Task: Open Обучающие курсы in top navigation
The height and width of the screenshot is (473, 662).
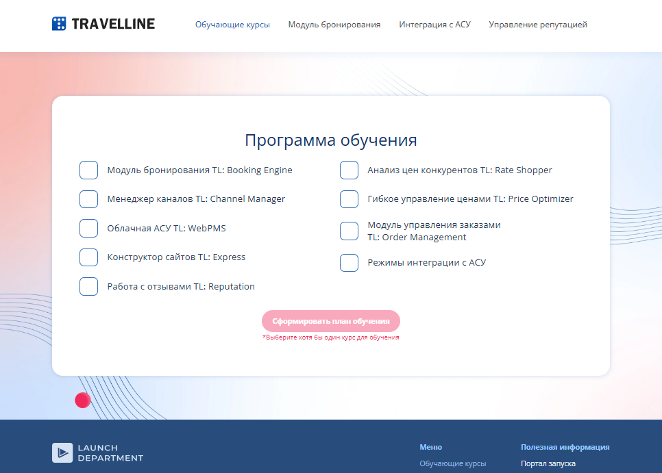Action: tap(232, 25)
